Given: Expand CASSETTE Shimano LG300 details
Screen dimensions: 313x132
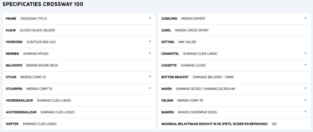Looking at the screenshot, I should point(305,65).
